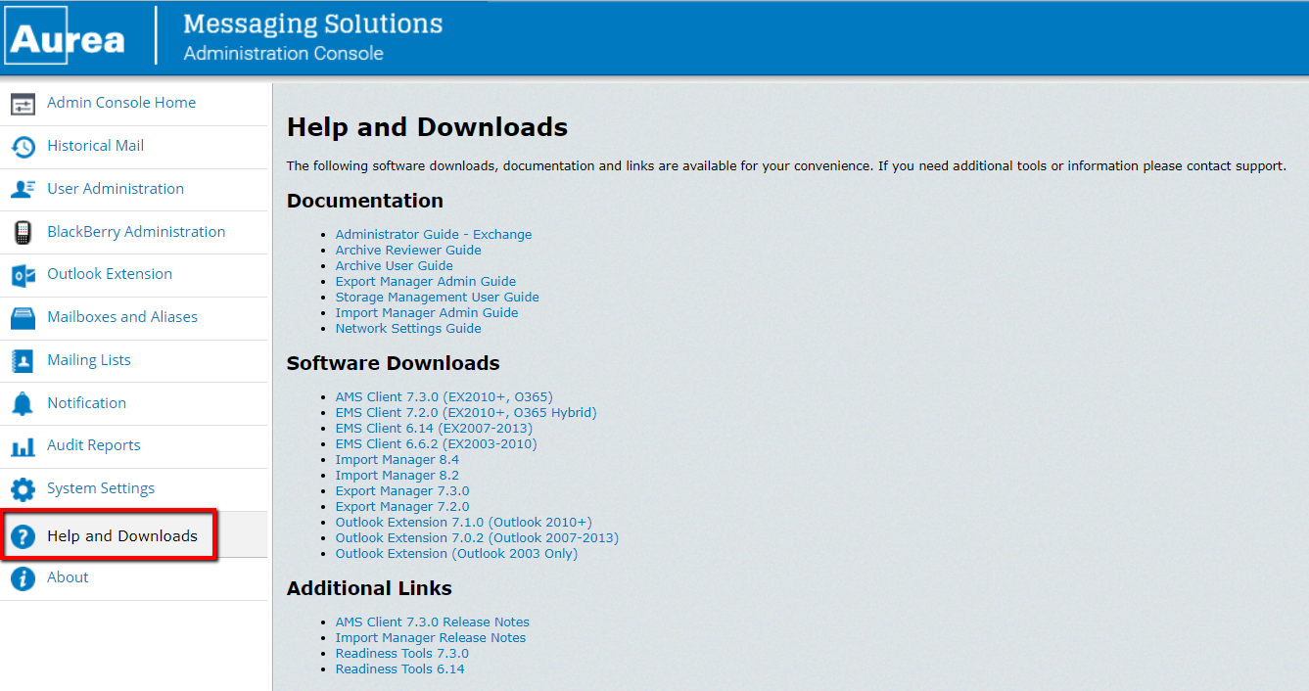Click the Help and Downloads page heading

(427, 127)
